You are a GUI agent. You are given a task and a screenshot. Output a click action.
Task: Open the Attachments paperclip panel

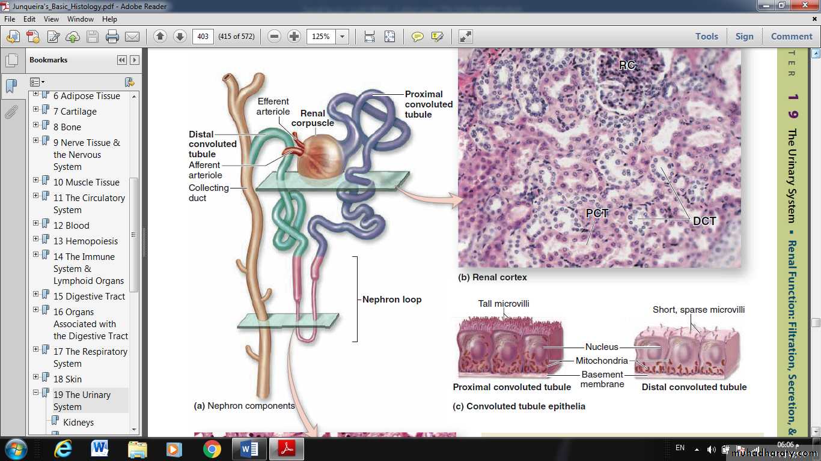[x=11, y=112]
